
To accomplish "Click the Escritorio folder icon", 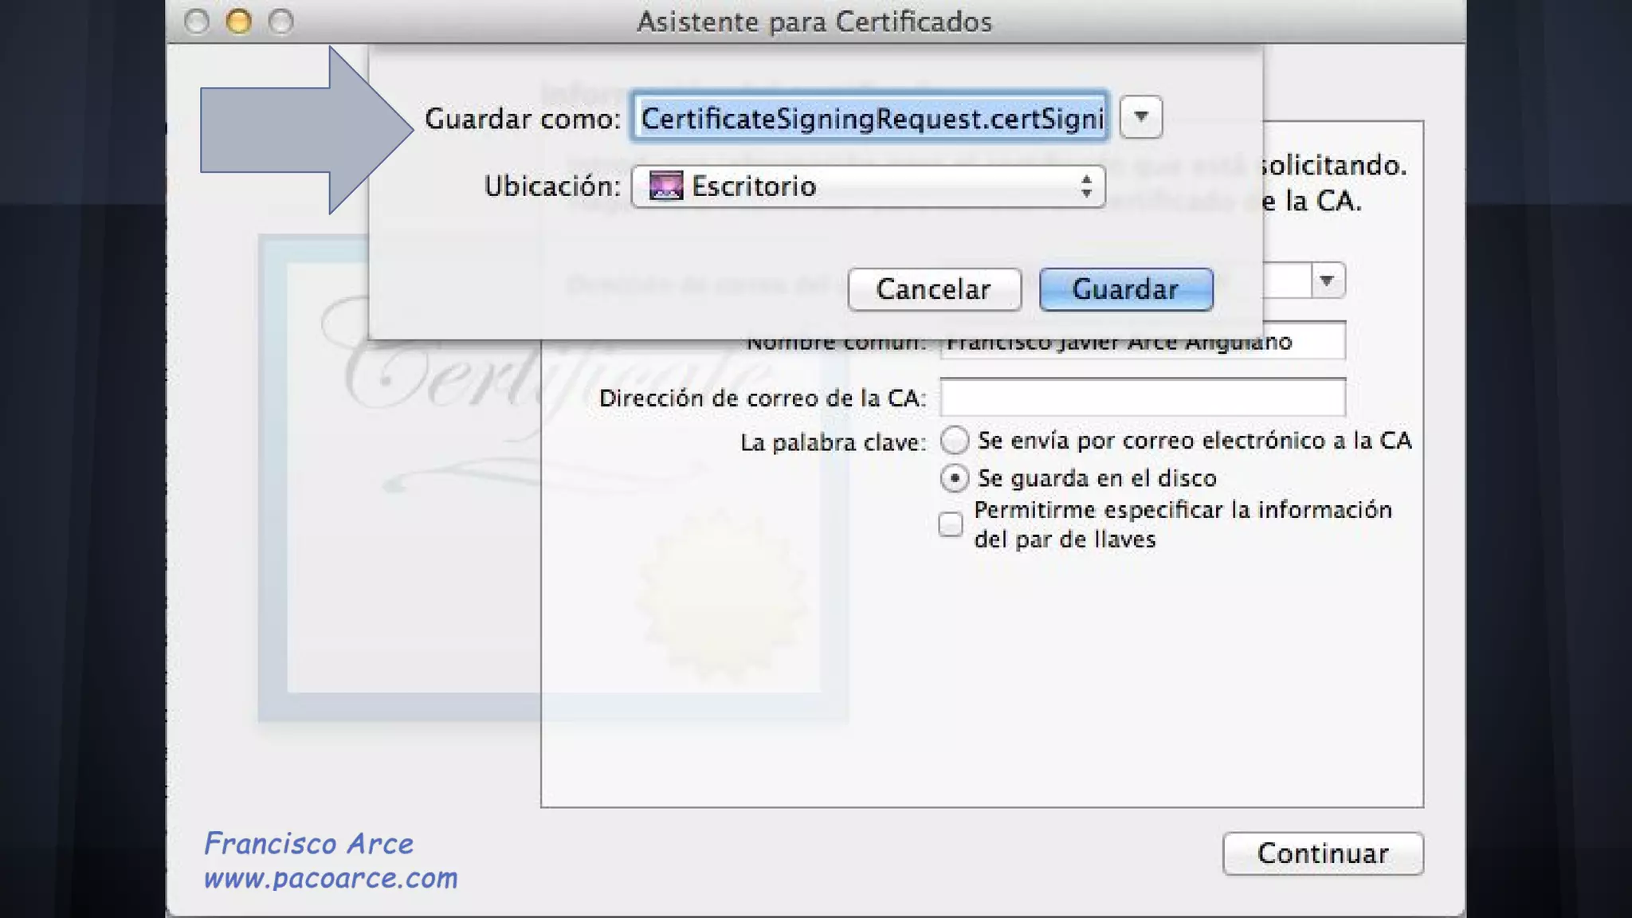I will [x=665, y=186].
